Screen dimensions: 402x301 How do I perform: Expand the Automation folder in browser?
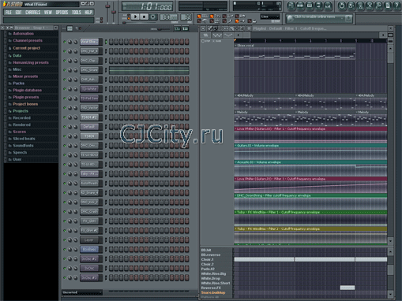[x=23, y=34]
